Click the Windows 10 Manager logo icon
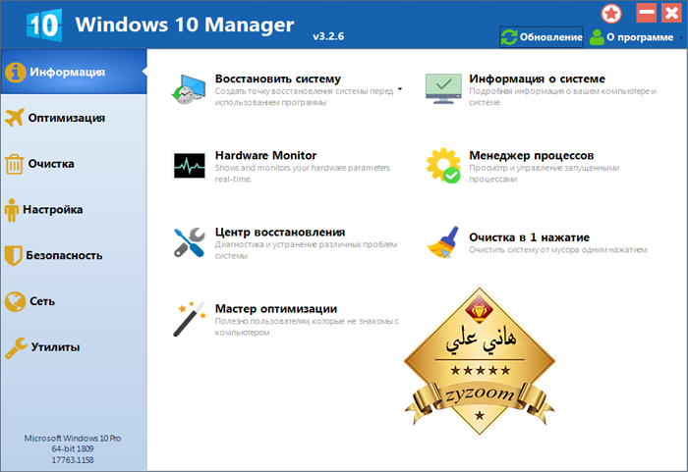688x472 pixels. [44, 26]
